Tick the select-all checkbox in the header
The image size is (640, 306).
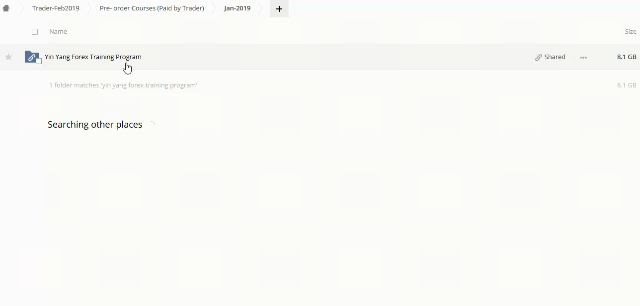click(x=35, y=32)
